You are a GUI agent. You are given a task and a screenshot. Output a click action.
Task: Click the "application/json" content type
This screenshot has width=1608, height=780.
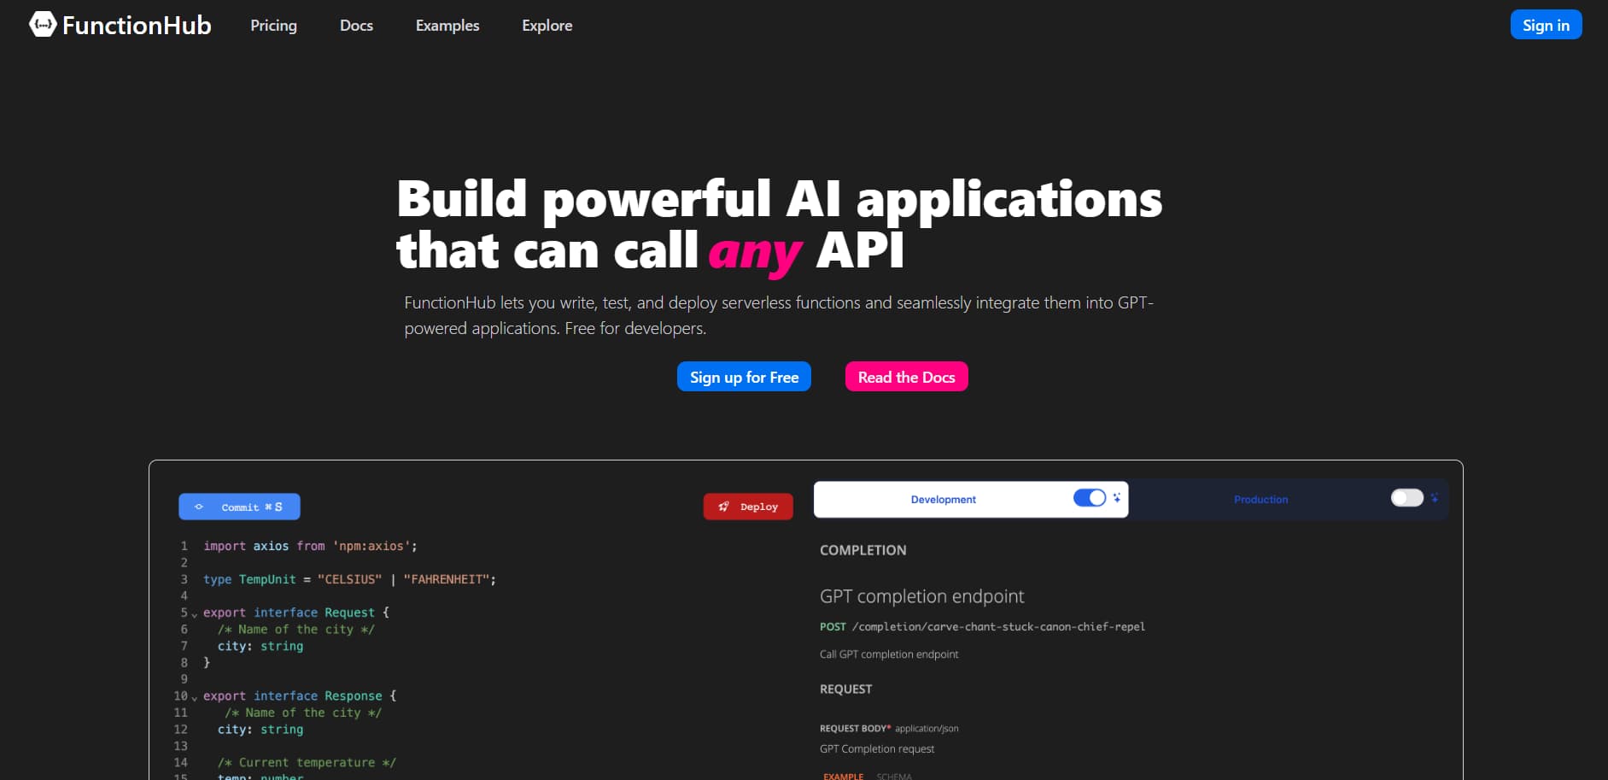pos(927,729)
